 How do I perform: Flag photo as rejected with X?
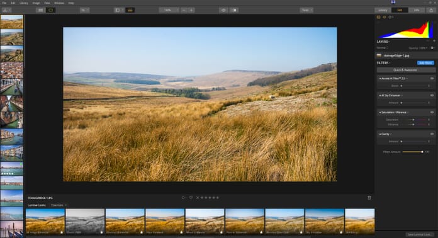coord(198,198)
